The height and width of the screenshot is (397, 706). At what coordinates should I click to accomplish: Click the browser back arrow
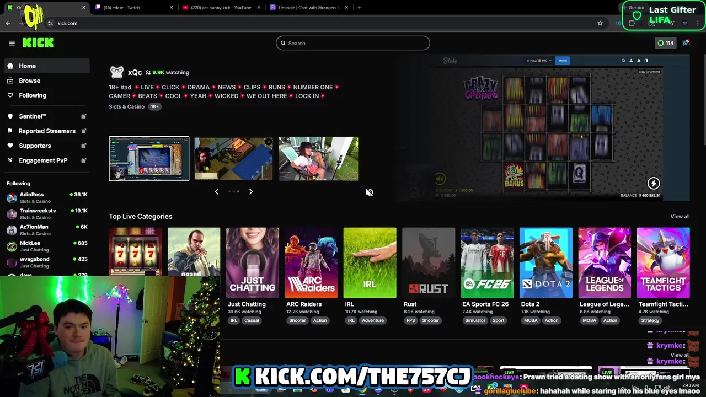(x=8, y=23)
